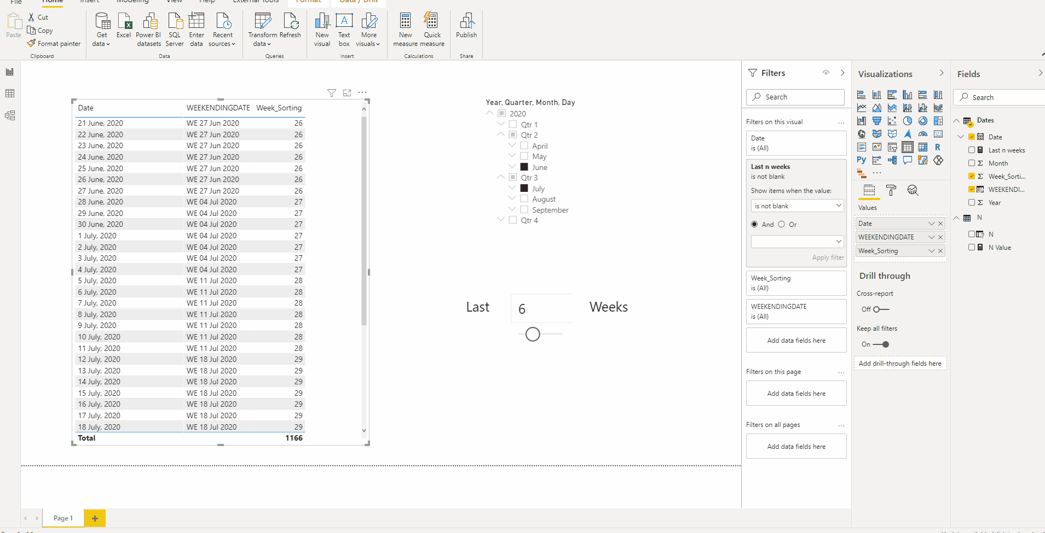Uncheck the Week_Sorting field checkbox
The height and width of the screenshot is (533, 1045).
point(972,176)
